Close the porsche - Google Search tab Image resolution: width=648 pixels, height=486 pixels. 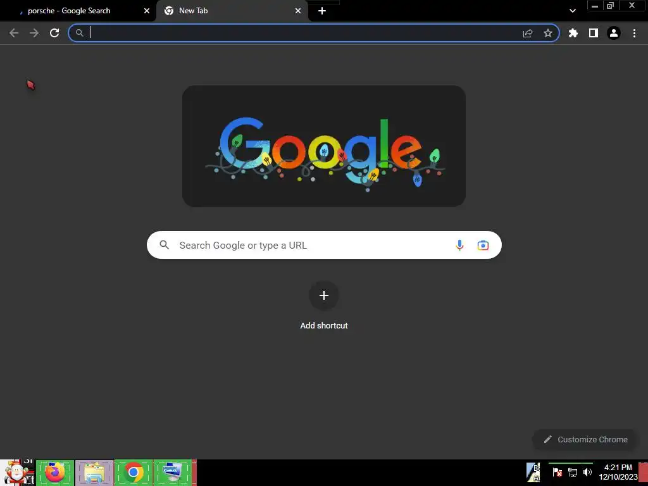pyautogui.click(x=147, y=11)
